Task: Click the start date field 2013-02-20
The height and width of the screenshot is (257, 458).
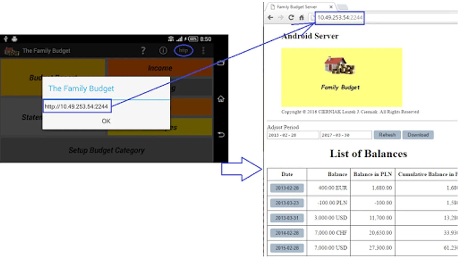Action: (293, 135)
